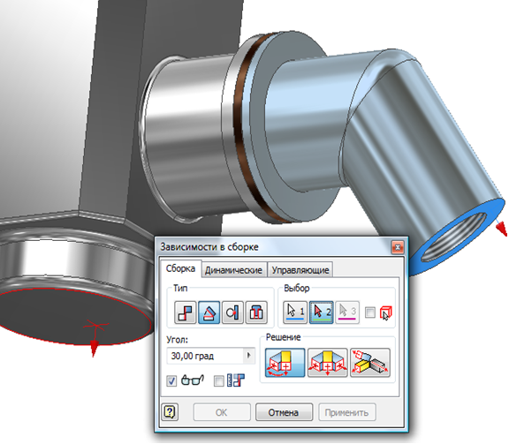
Task: Click the OK button
Action: click(222, 412)
